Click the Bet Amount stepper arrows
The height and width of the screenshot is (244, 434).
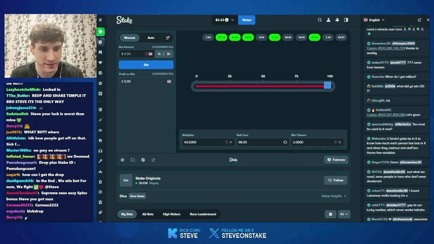[146, 54]
